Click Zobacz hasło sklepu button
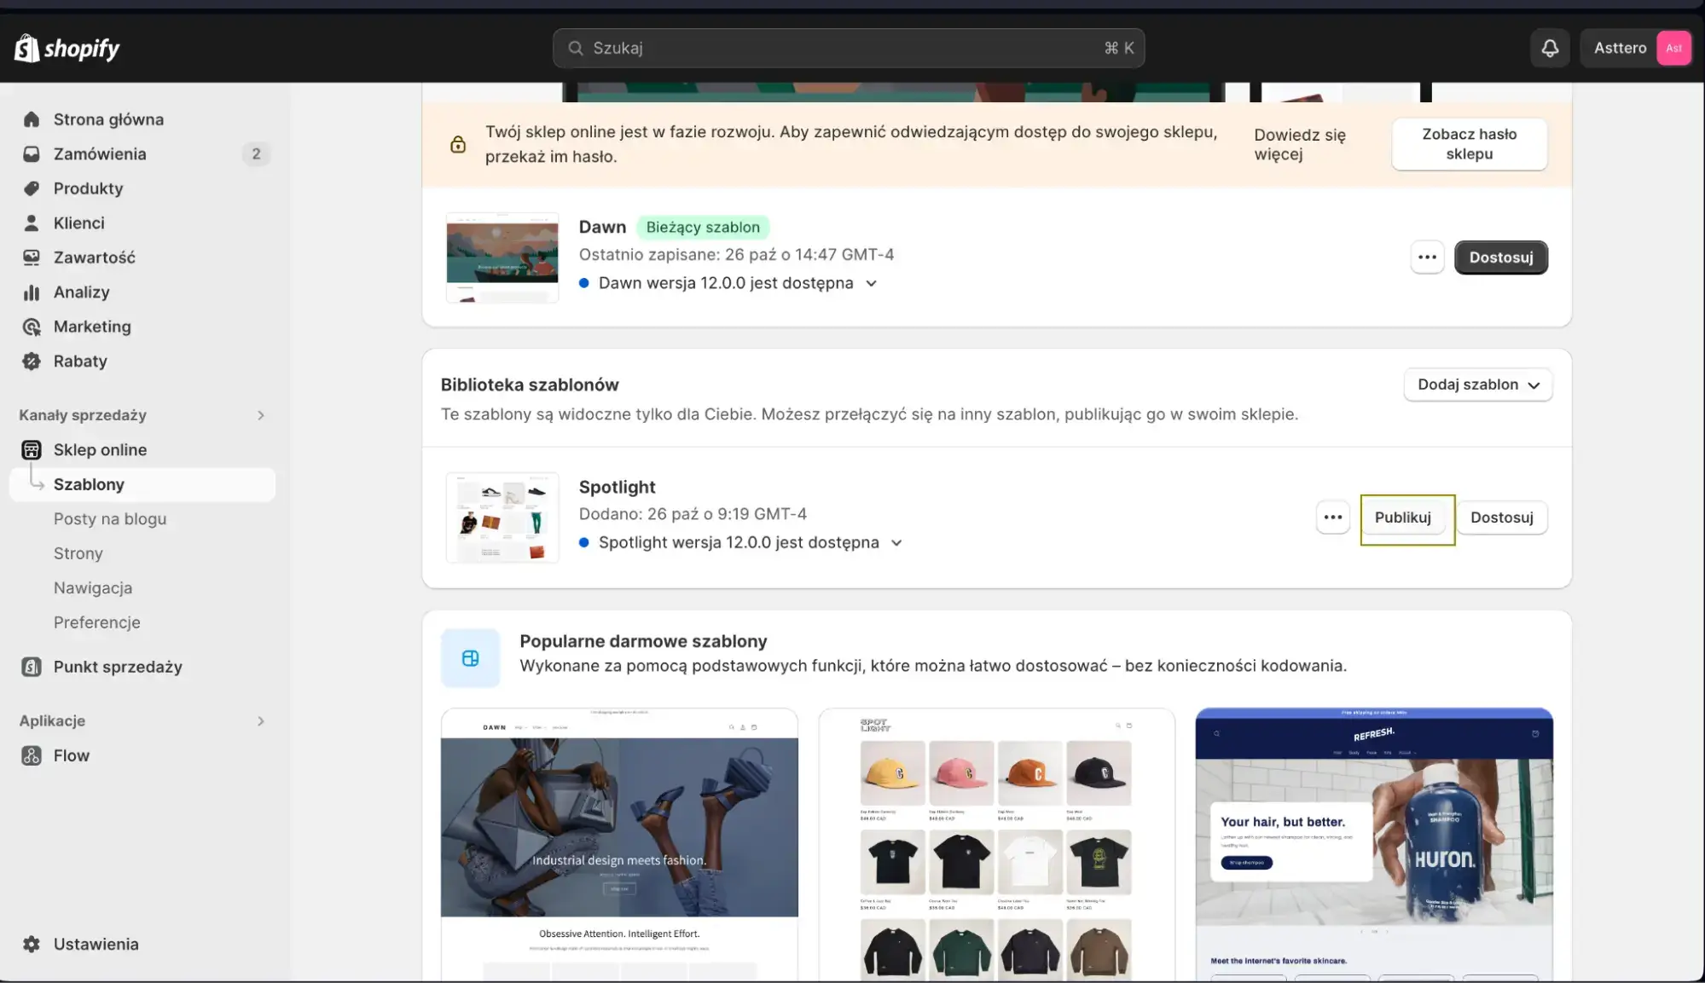 pyautogui.click(x=1470, y=144)
